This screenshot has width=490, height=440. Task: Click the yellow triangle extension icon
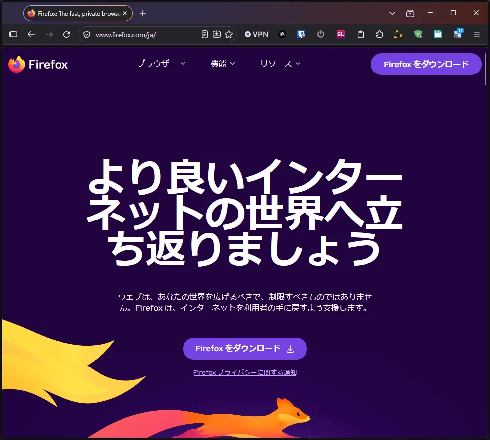click(x=398, y=34)
